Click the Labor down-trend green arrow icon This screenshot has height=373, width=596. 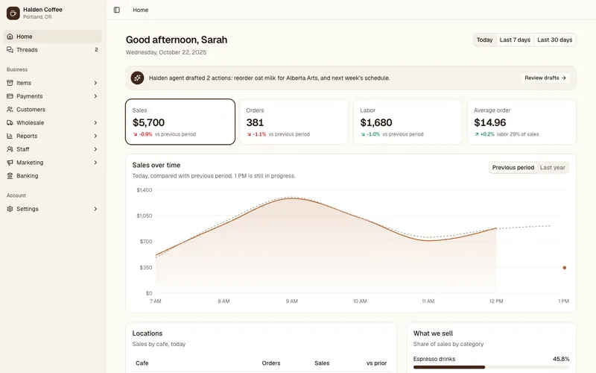point(363,134)
